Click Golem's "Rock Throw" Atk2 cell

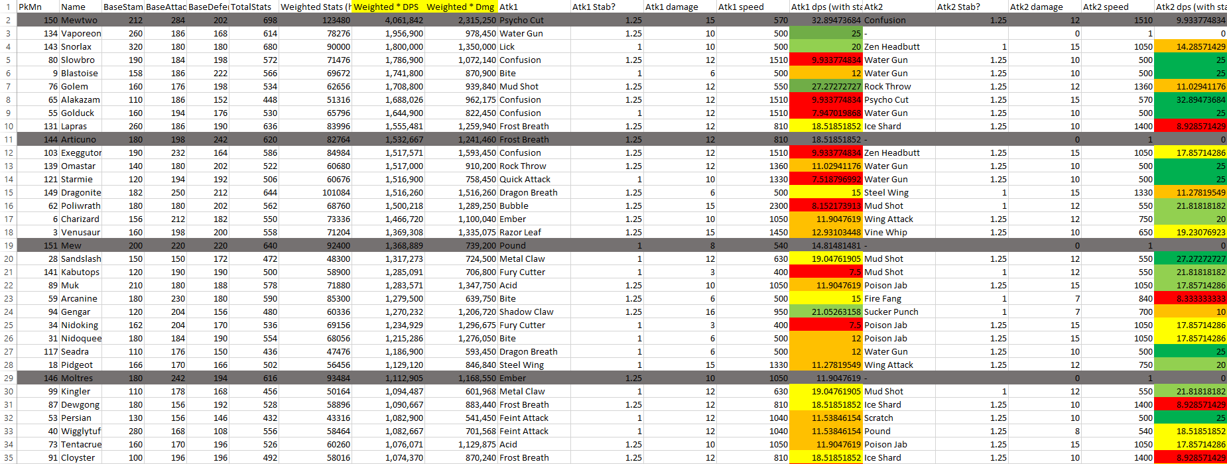pos(899,86)
